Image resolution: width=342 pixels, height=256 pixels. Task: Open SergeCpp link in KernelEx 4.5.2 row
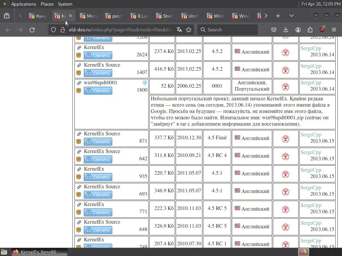pyautogui.click(x=311, y=48)
